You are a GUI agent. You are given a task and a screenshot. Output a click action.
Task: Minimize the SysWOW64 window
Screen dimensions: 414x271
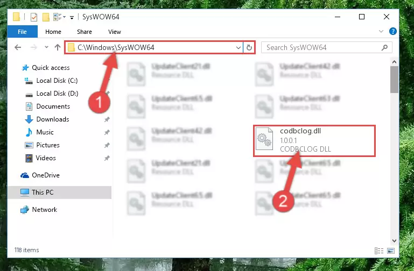tap(338, 17)
